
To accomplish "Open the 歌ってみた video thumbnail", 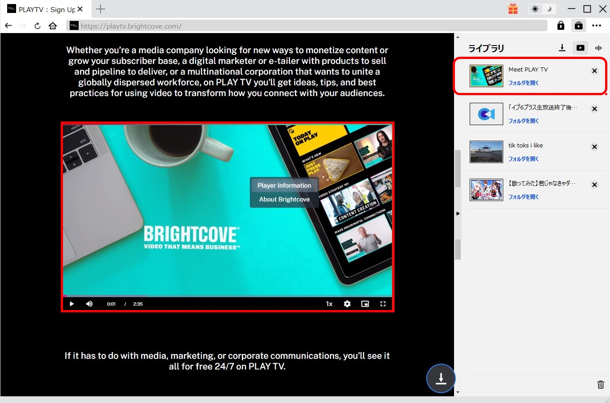I will click(486, 189).
